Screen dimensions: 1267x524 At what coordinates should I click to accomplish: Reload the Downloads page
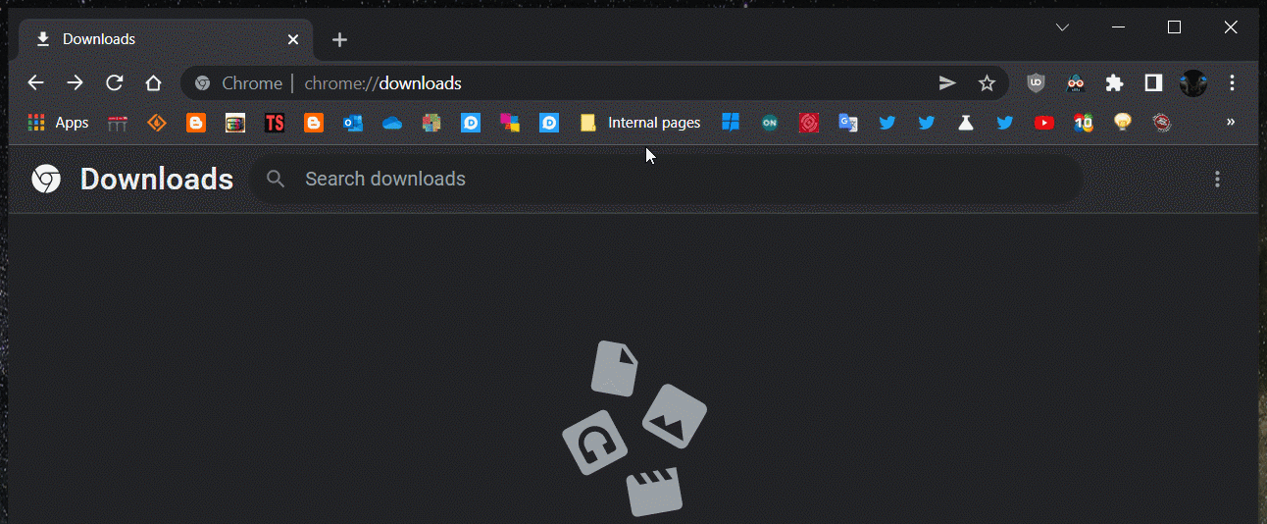[x=115, y=83]
